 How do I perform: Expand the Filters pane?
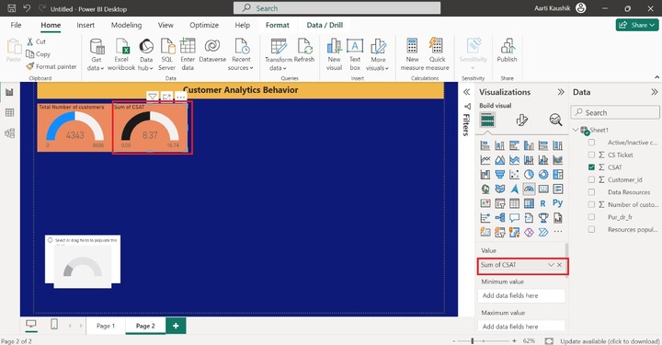pos(466,92)
